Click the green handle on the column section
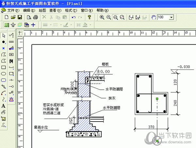This screenshot has width=196, height=148. (157, 98)
